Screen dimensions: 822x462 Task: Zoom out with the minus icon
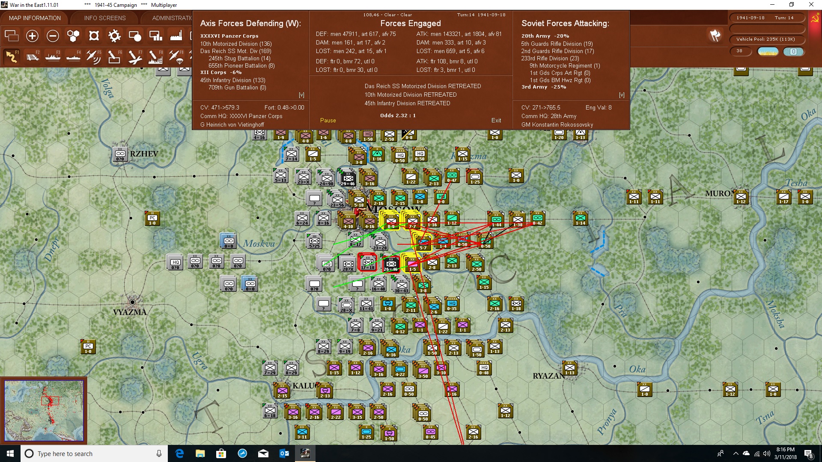coord(53,36)
